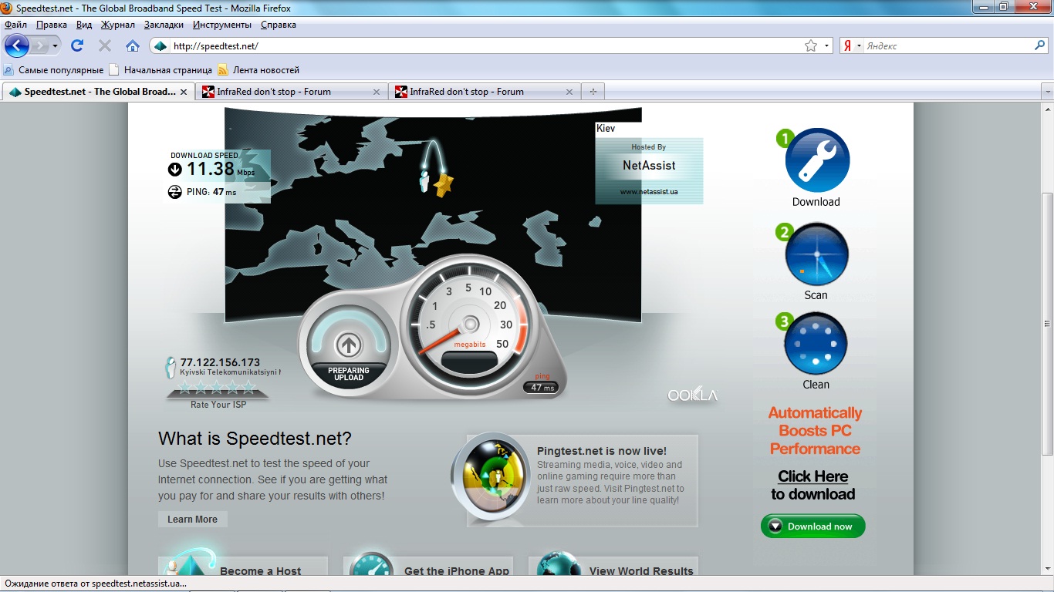Open the back/forward history dropdown arrow

(x=55, y=45)
